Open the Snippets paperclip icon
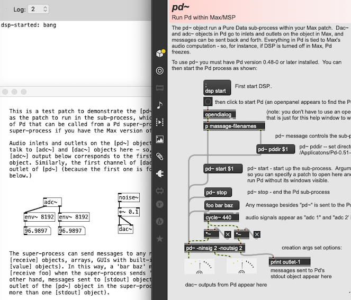Screen dimensions: 351x300 pos(159,157)
